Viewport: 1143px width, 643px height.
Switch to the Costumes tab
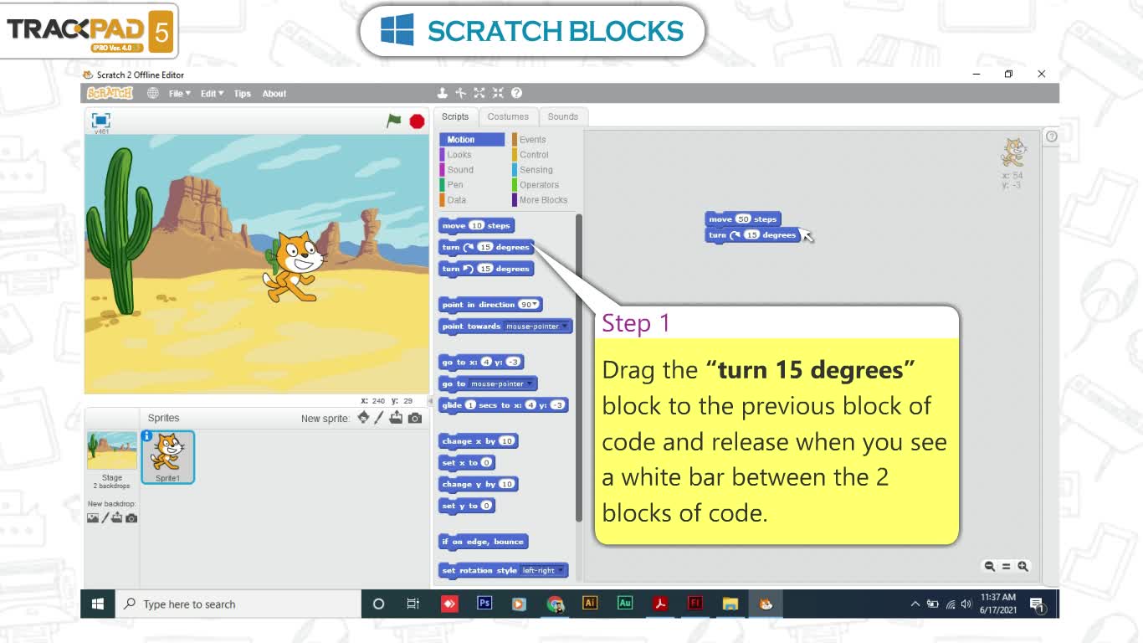point(508,116)
